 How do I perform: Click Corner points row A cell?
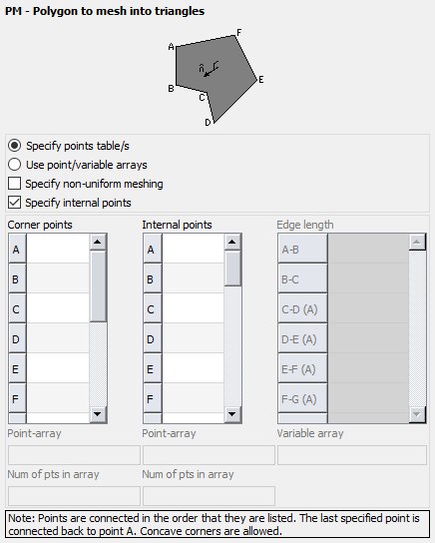click(58, 249)
